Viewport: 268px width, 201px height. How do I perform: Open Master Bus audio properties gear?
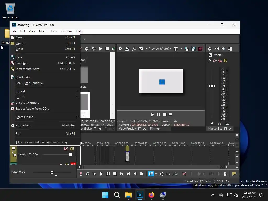(x=210, y=49)
